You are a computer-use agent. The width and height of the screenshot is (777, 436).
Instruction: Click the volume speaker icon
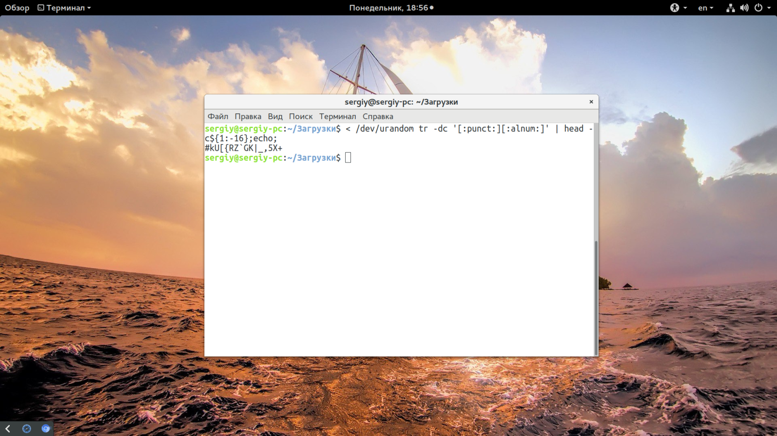coord(744,8)
